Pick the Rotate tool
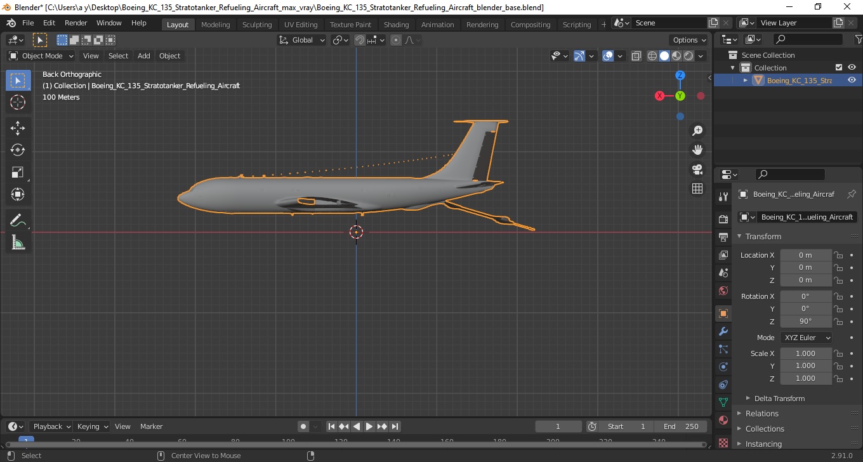Viewport: 863px width, 462px height. [18, 150]
